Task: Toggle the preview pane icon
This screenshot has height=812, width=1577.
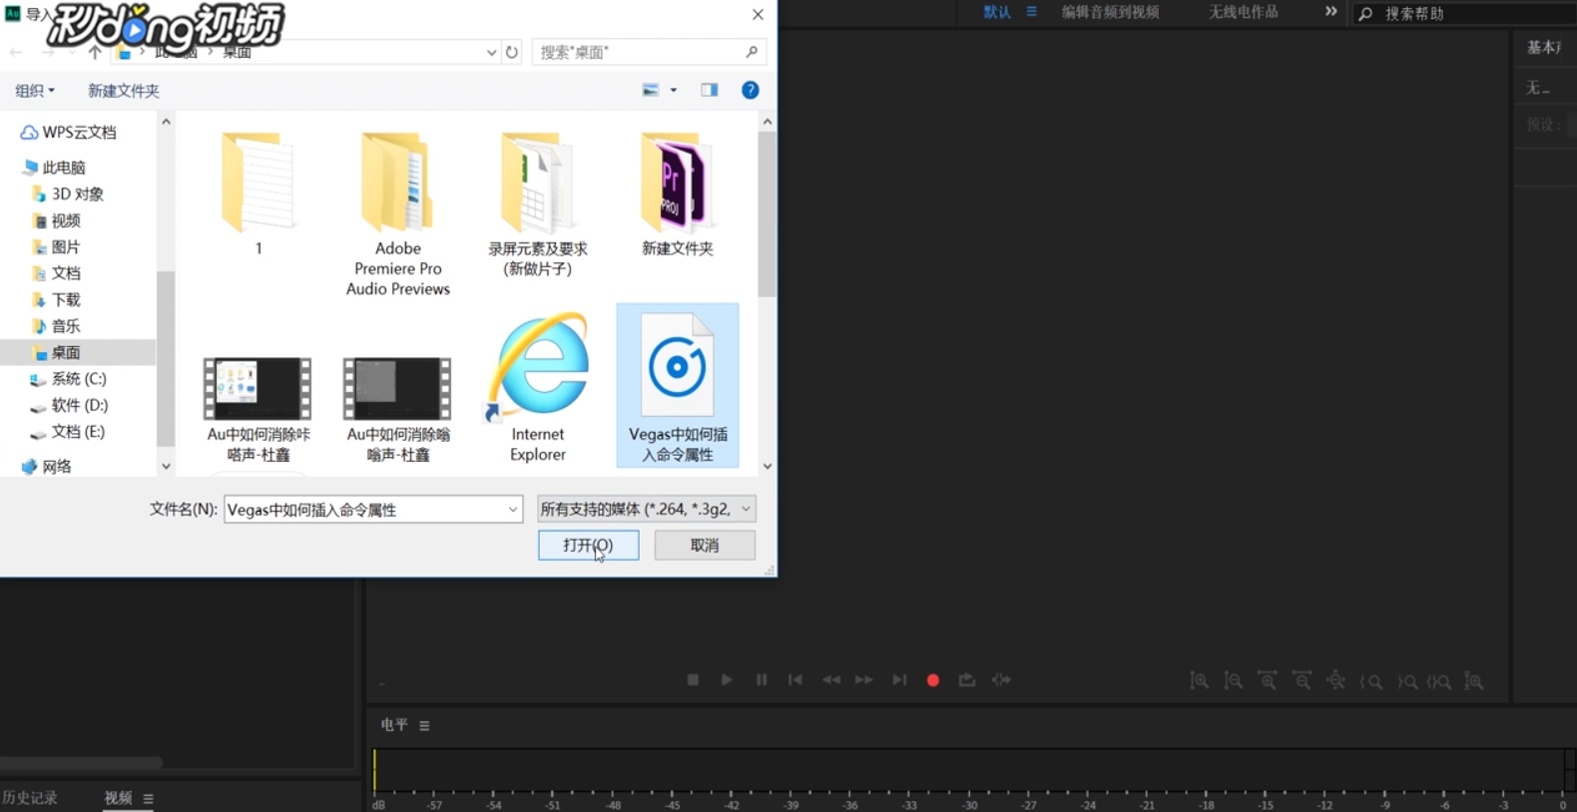Action: tap(710, 90)
